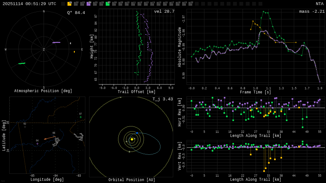The image size is (326, 183).
Task: Select the purple meteor track in polar plot
Action: pyautogui.click(x=56, y=42)
